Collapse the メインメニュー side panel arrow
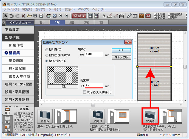Viewport: 189px width, 139px height. pos(3,23)
